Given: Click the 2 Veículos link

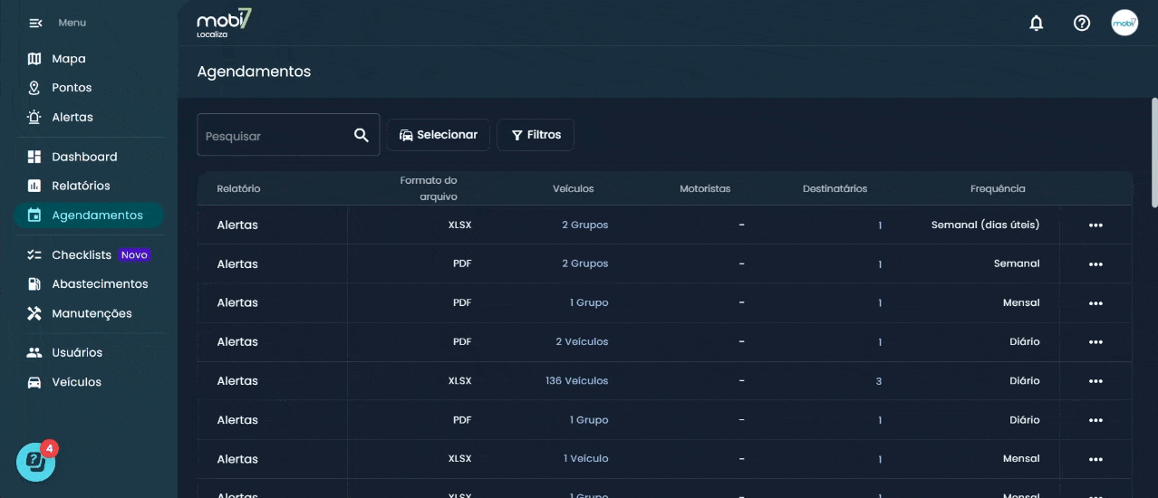Looking at the screenshot, I should [582, 342].
